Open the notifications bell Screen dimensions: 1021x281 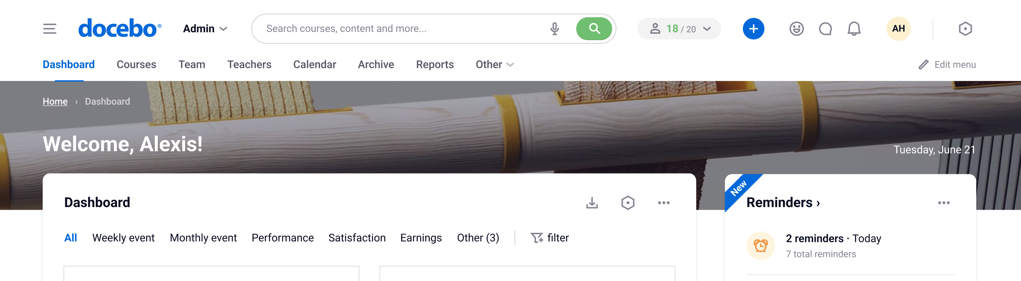pos(854,29)
